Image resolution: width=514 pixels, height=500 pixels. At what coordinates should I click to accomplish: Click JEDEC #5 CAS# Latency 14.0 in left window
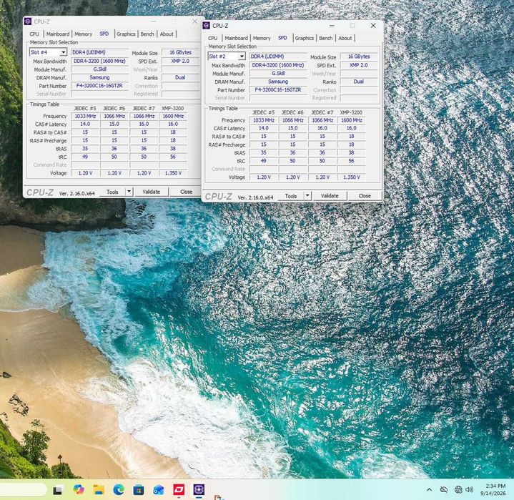[x=85, y=124]
